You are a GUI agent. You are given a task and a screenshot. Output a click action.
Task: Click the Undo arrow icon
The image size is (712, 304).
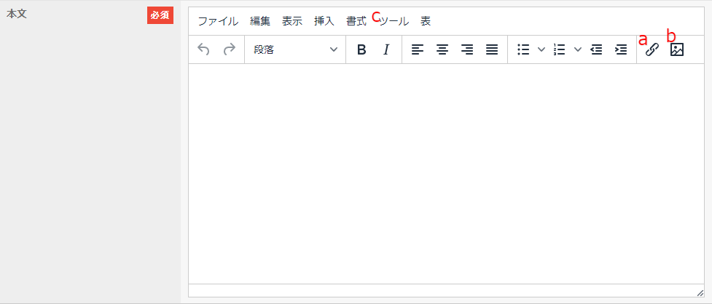click(204, 49)
